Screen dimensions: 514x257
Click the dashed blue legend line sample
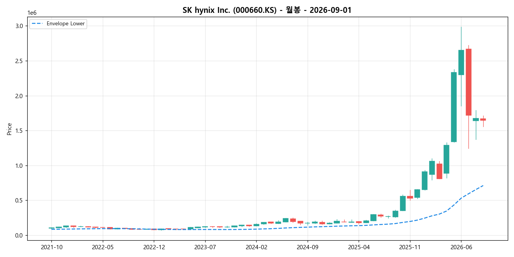(38, 24)
